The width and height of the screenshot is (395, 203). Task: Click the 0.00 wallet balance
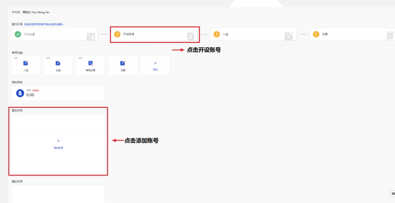point(30,95)
